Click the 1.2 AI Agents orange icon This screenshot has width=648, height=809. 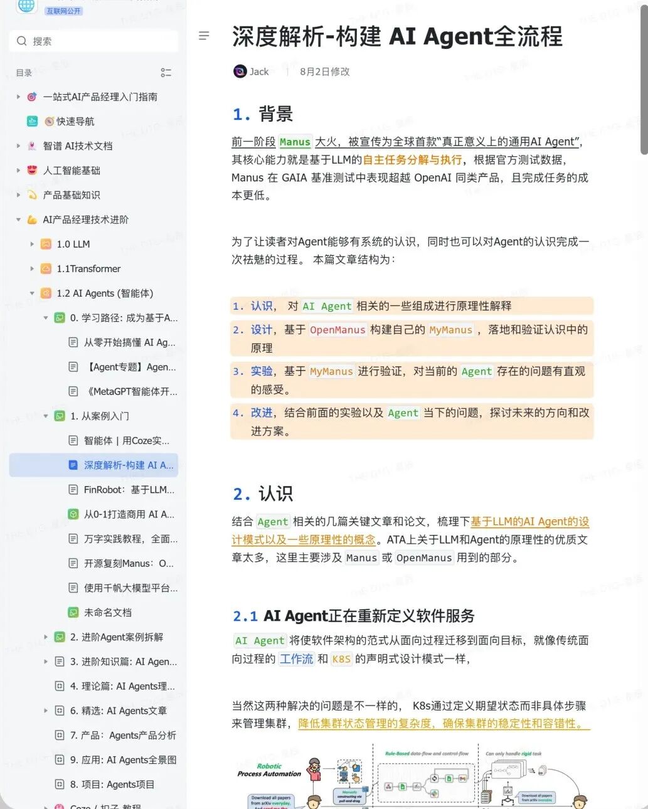tap(46, 293)
